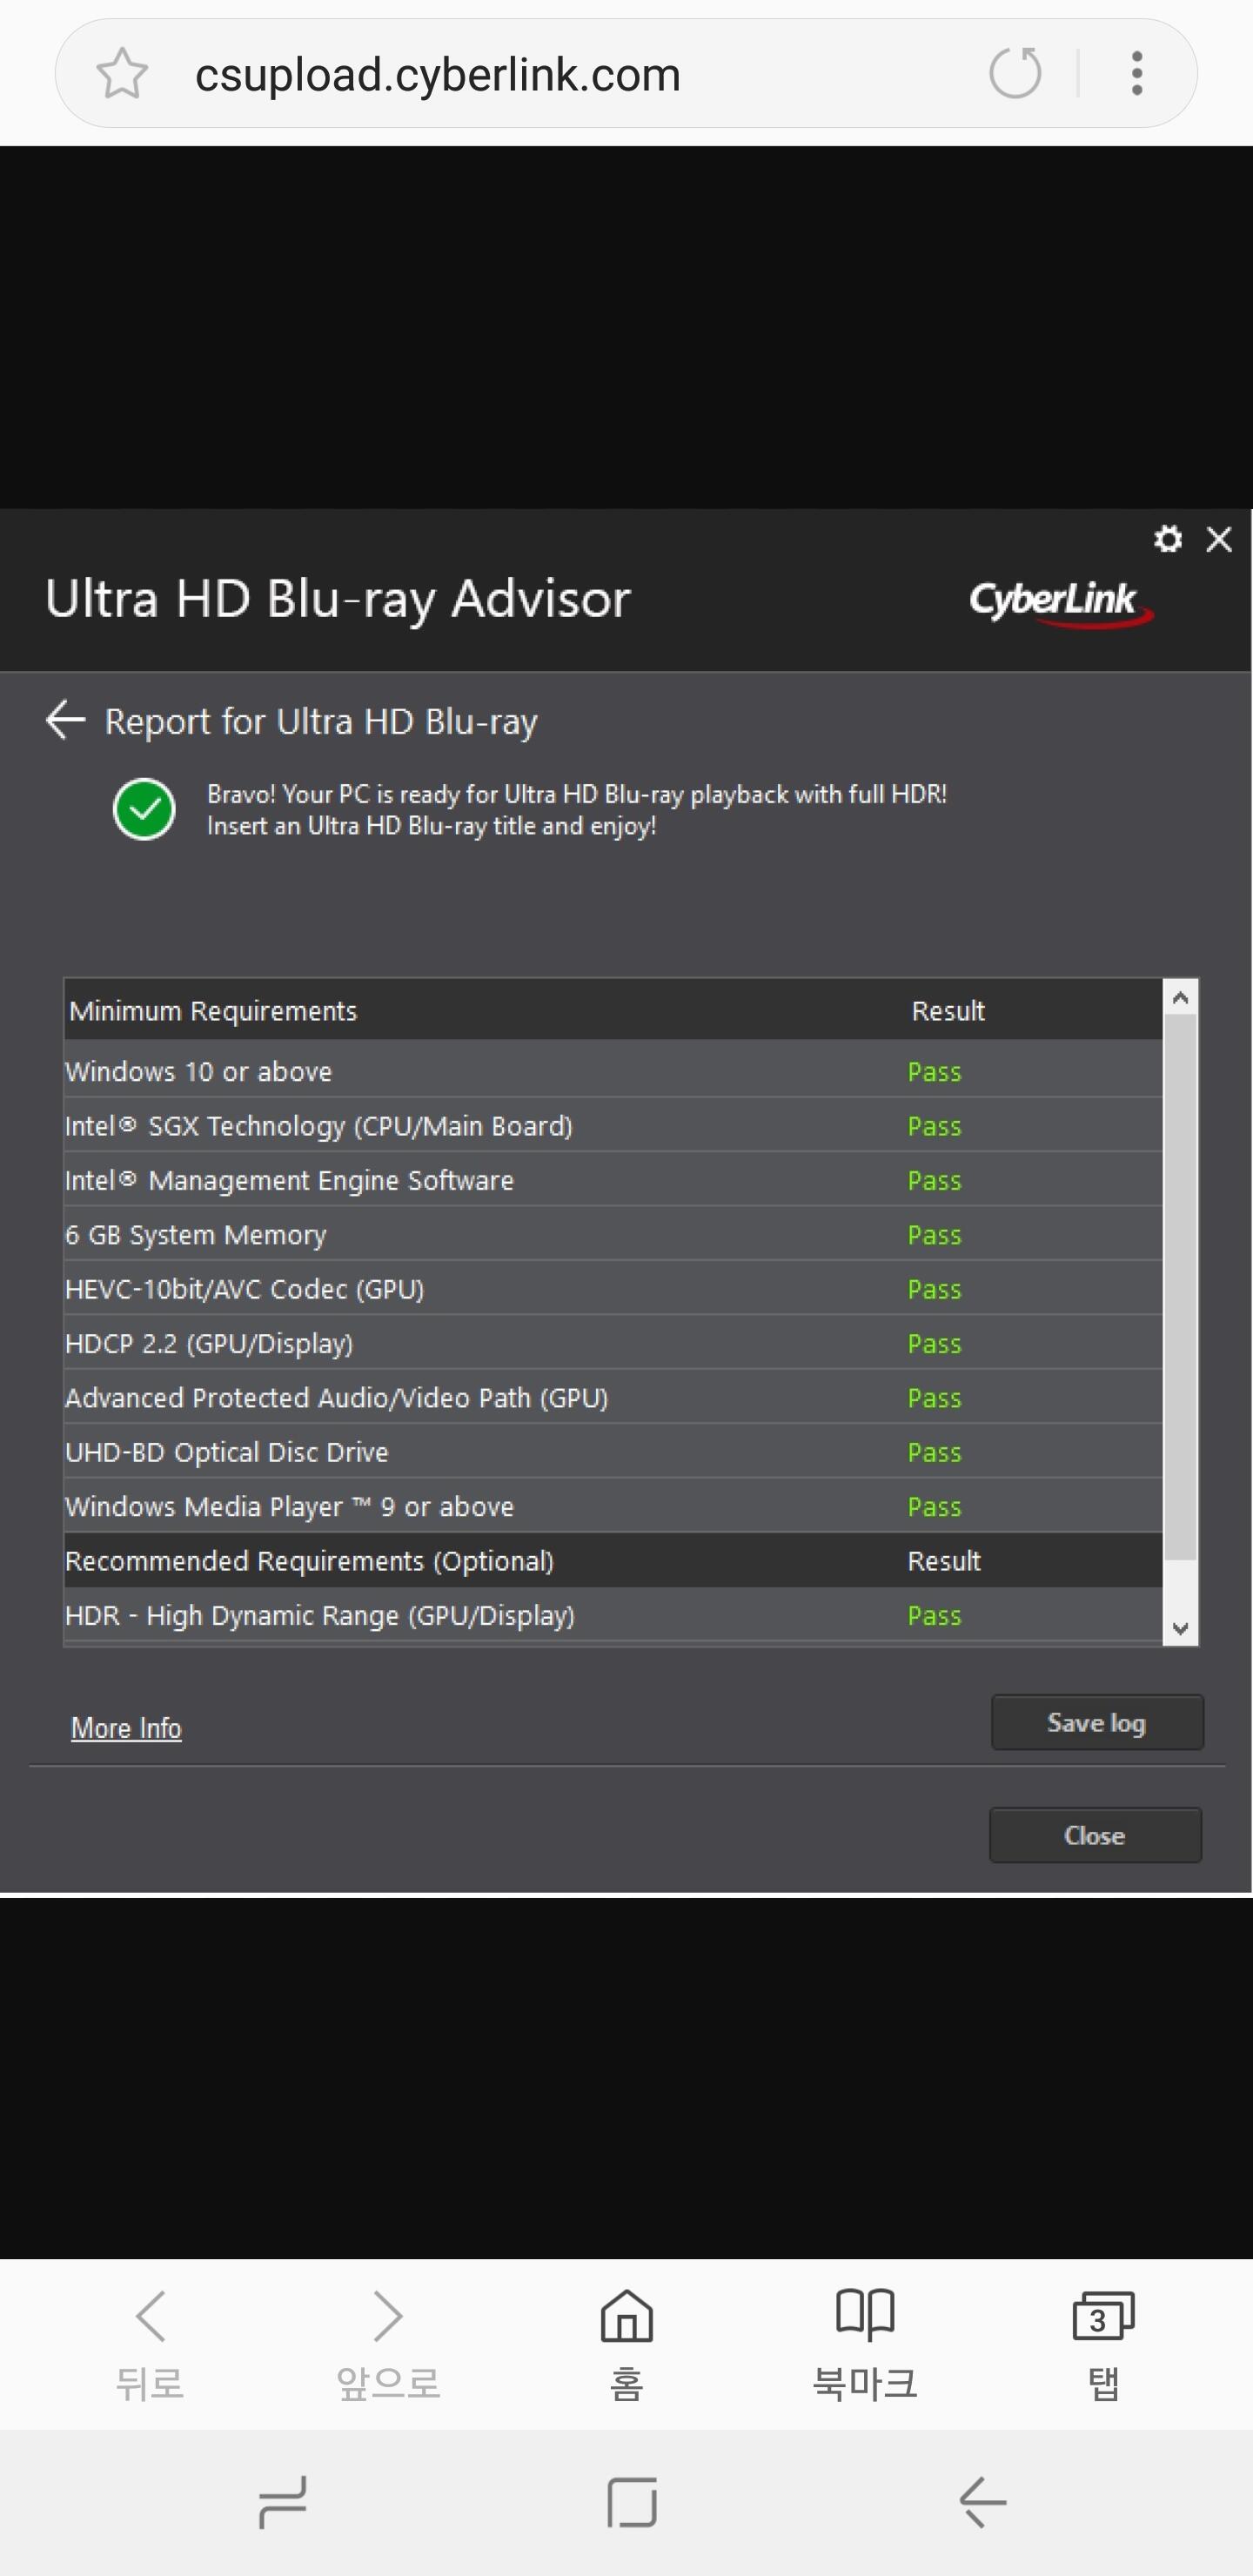Click the requirements list scrollbar thumb

coord(1181,1285)
